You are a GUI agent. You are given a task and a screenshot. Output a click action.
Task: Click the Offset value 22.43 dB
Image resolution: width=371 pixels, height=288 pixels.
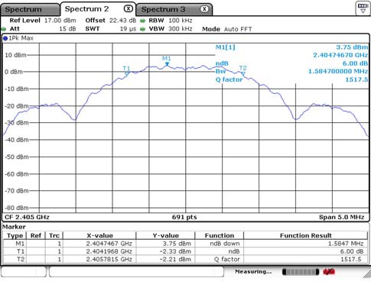tap(122, 21)
